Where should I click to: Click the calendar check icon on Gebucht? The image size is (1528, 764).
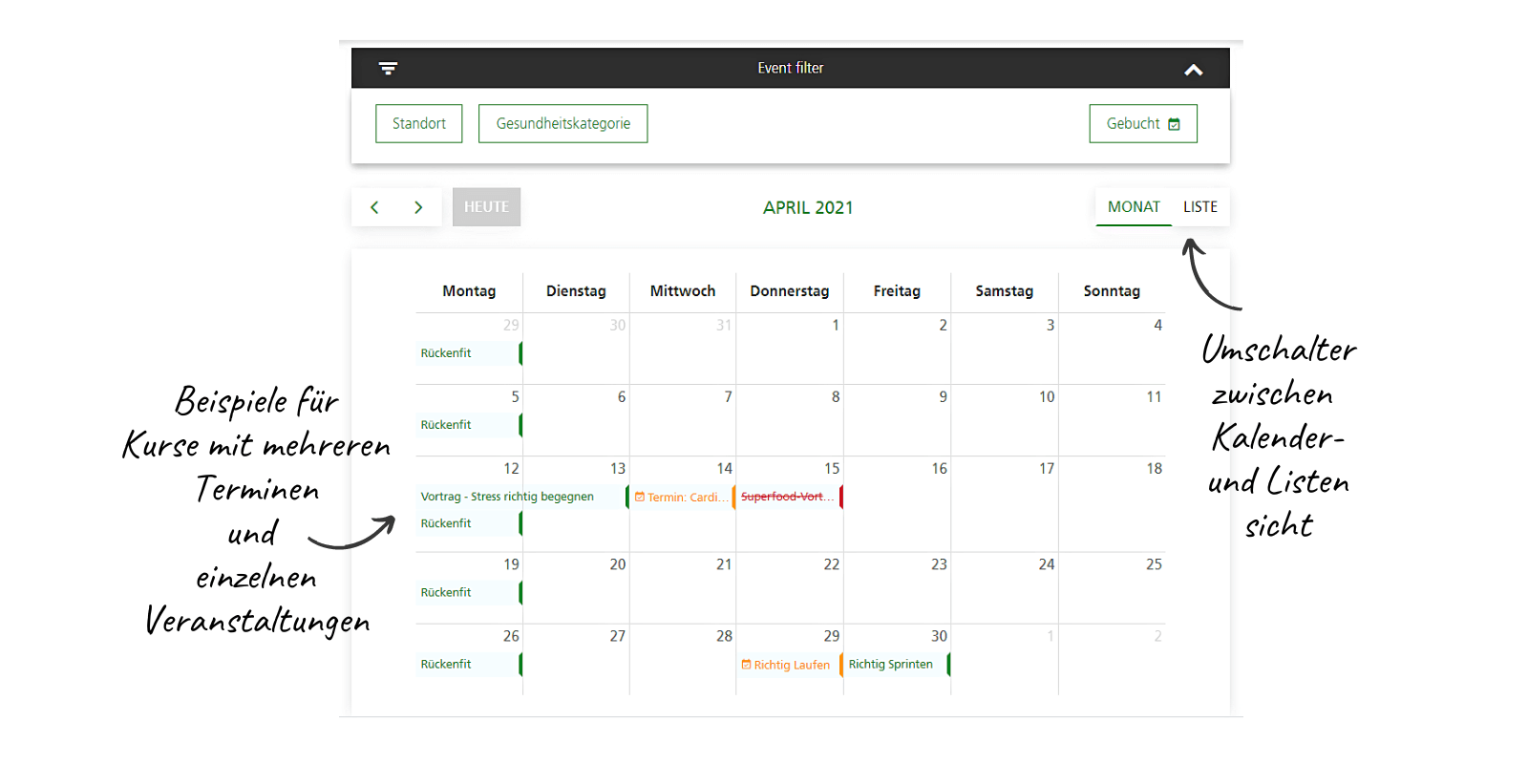coord(1175,124)
